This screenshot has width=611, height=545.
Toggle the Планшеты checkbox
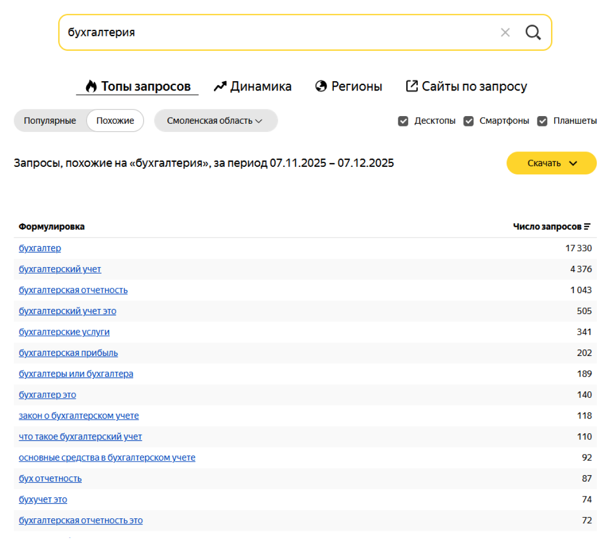[542, 121]
